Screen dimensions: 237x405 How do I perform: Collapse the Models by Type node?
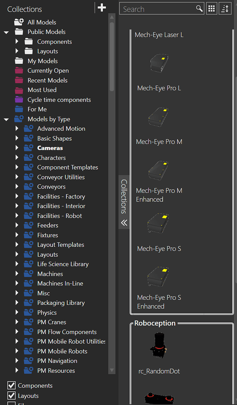tap(6, 119)
